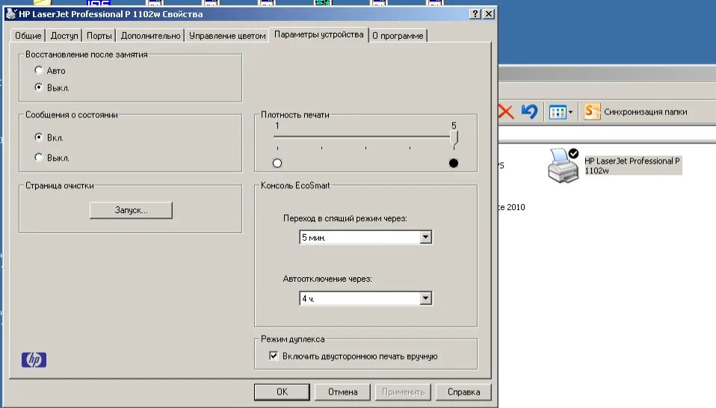Expand the view options dropdown arrow

[570, 112]
